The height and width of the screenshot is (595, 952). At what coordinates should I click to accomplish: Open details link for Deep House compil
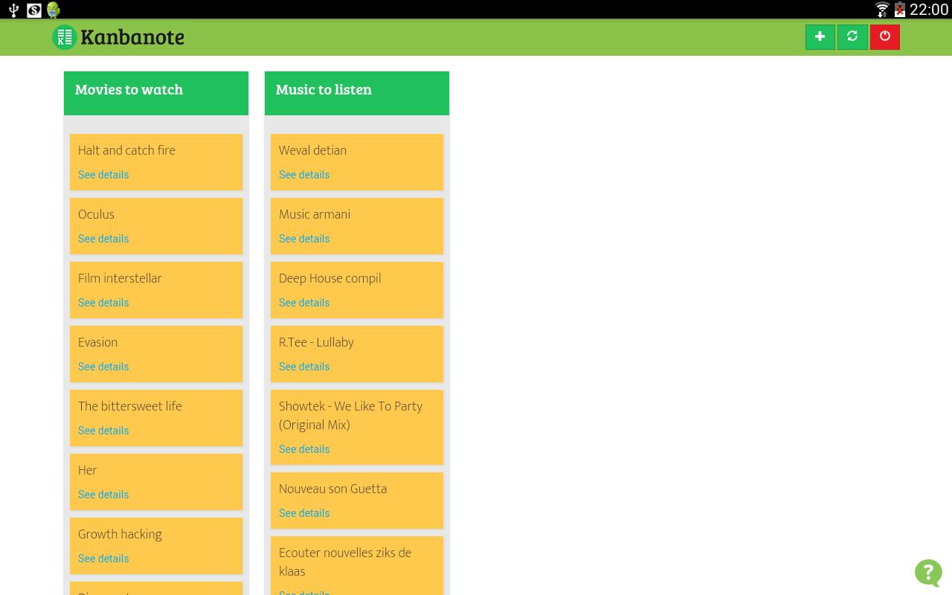(x=304, y=303)
